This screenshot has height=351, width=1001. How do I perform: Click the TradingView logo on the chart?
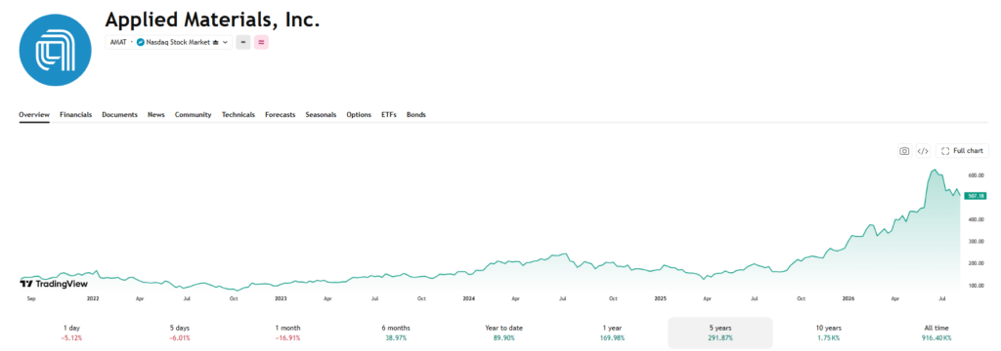(x=55, y=284)
